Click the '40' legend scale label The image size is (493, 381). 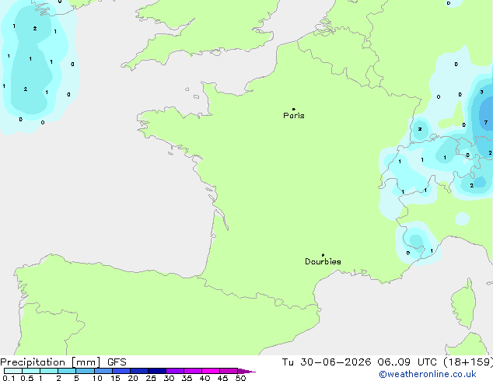point(205,378)
